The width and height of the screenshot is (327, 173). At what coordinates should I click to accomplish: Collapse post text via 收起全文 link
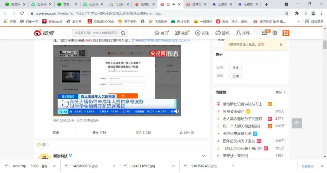click(181, 40)
